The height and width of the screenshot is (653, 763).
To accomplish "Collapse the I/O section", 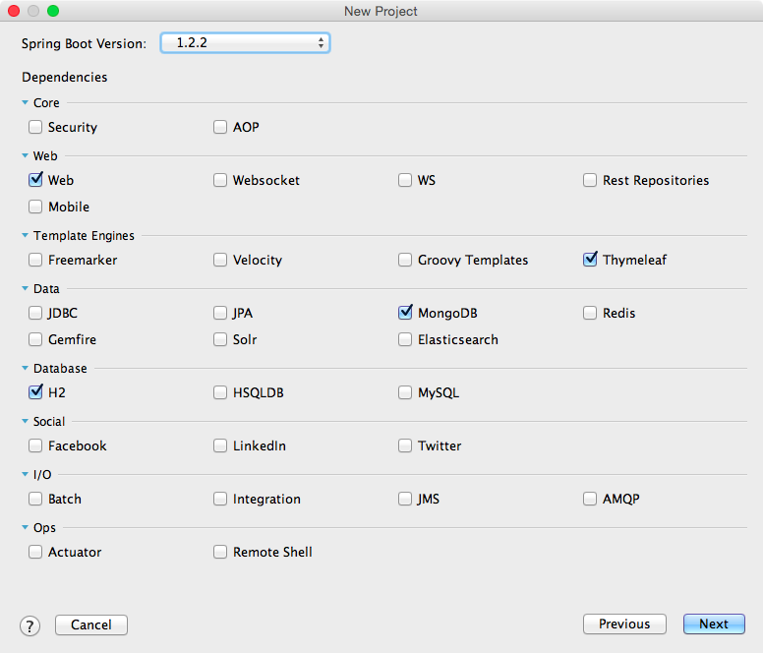I will click(25, 474).
